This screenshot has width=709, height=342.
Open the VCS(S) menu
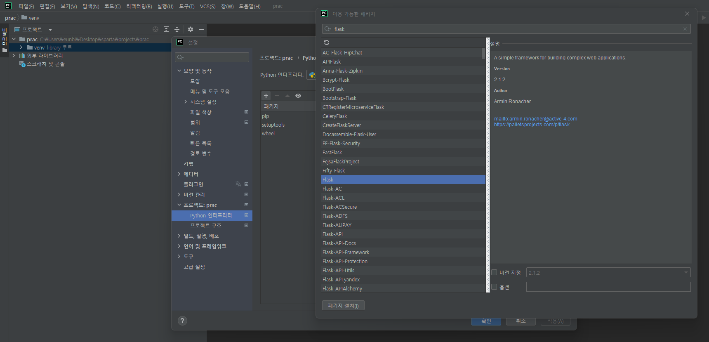click(x=207, y=6)
